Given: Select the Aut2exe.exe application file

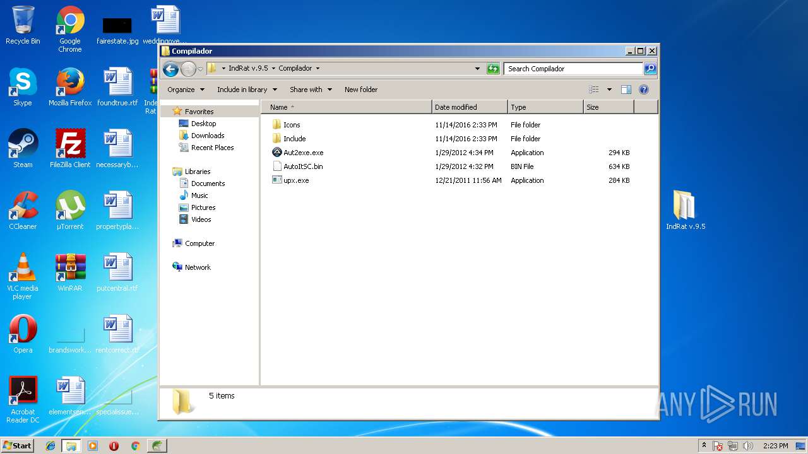Looking at the screenshot, I should point(297,153).
